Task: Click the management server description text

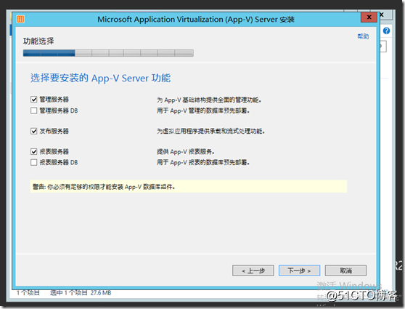Action: click(x=209, y=100)
